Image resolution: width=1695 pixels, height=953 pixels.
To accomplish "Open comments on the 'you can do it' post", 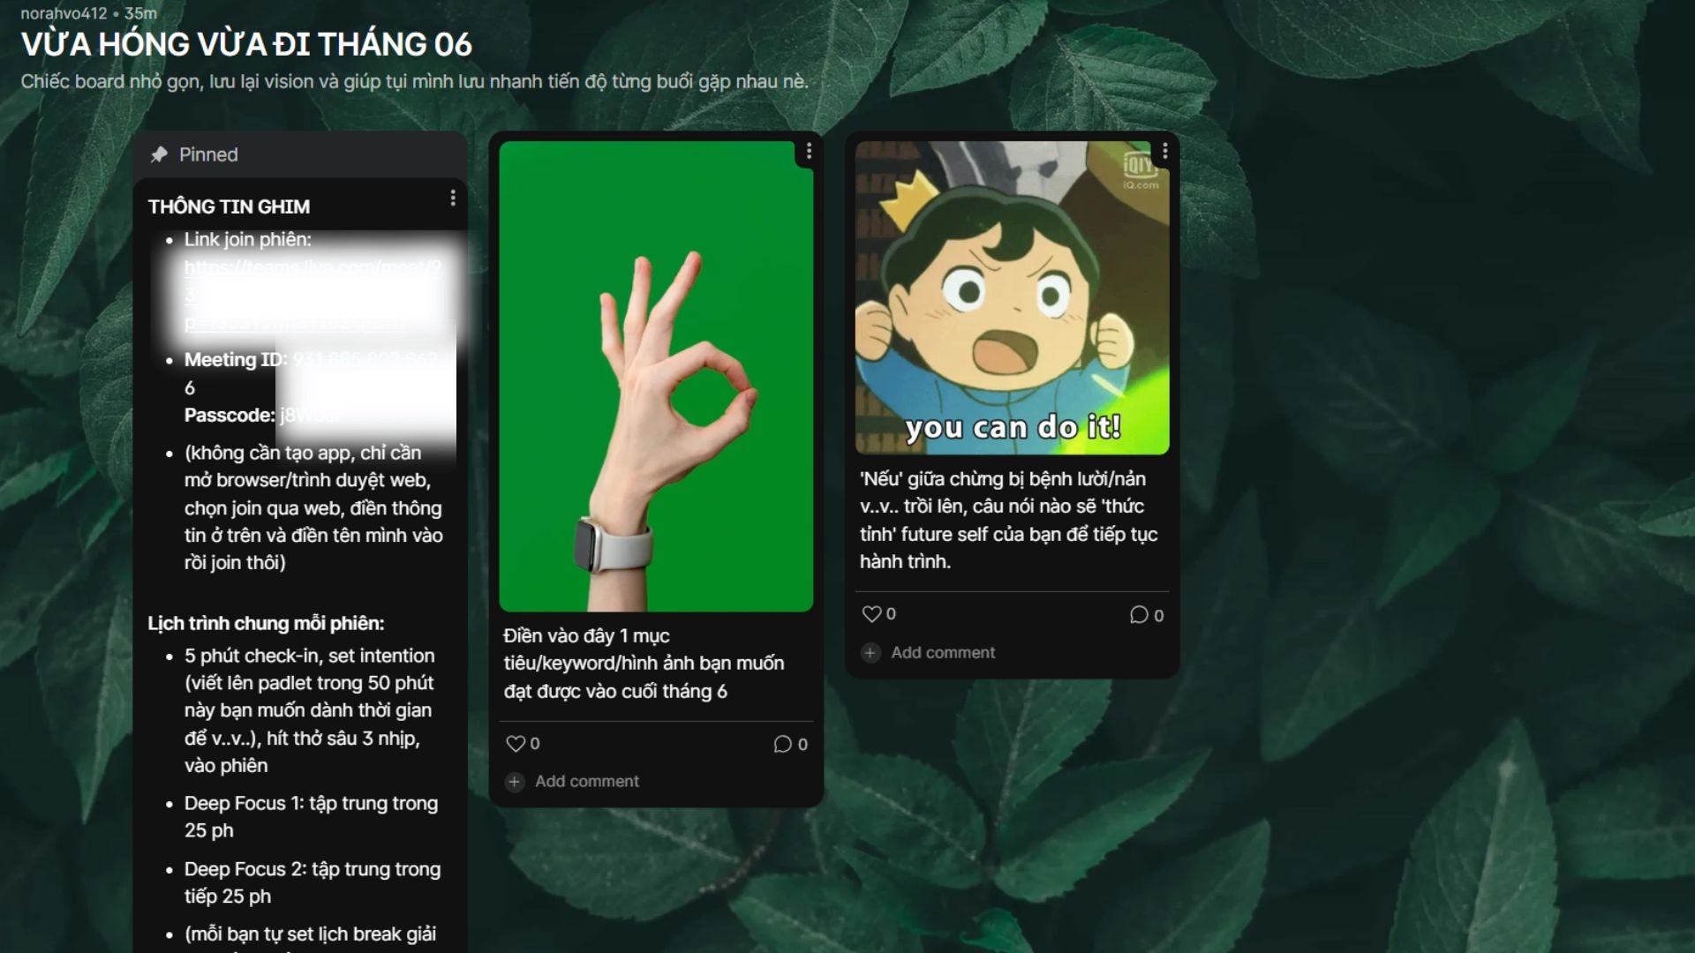I will [x=1139, y=615].
